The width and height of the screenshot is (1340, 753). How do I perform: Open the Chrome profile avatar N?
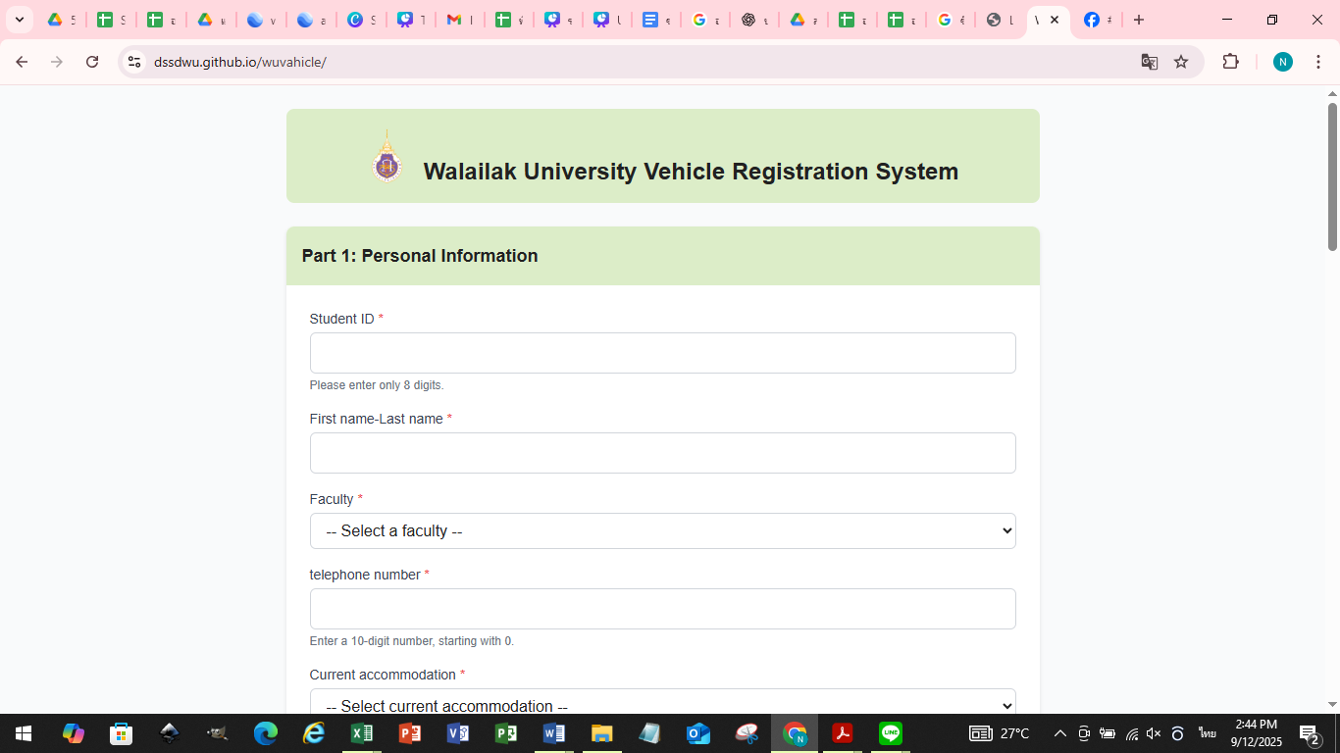(x=1282, y=62)
